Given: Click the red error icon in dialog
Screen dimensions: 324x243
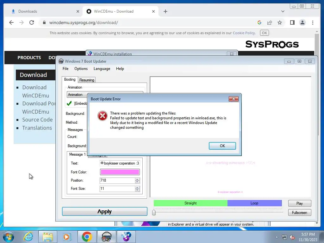Looking at the screenshot, I should point(102,116).
